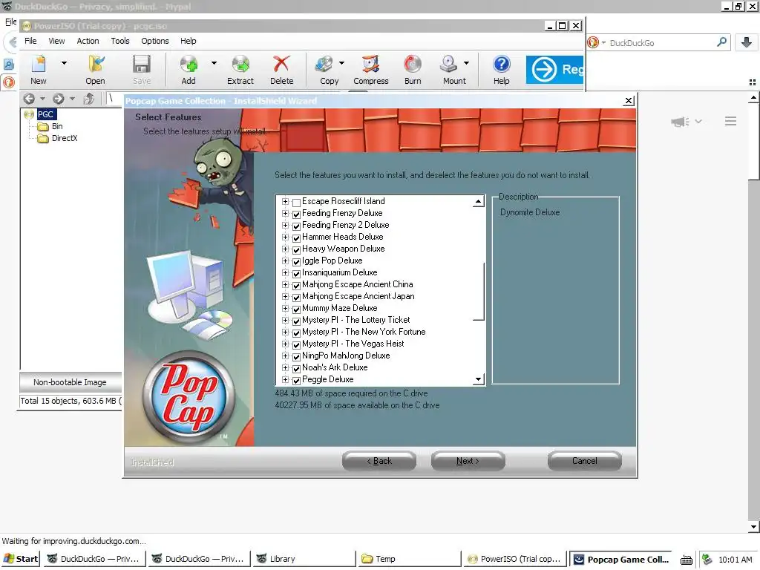Expand the Mahjong Escape Ancient Japan node
The image size is (760, 570).
(286, 296)
